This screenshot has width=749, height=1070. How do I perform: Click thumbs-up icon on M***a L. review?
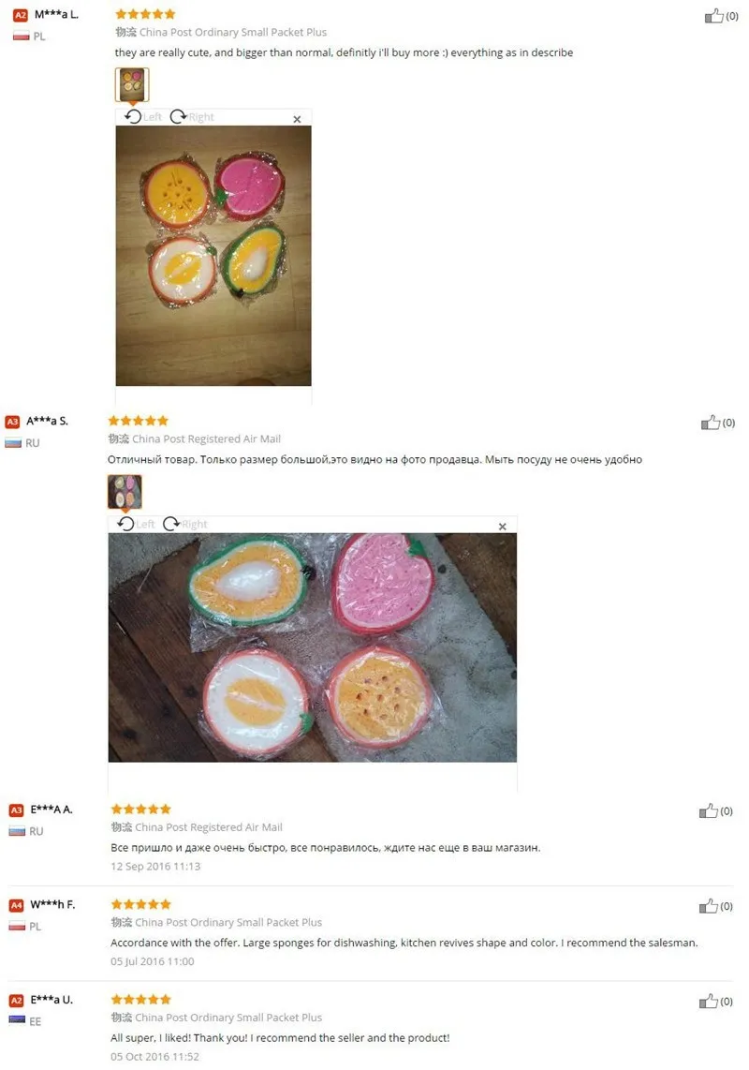[x=713, y=16]
